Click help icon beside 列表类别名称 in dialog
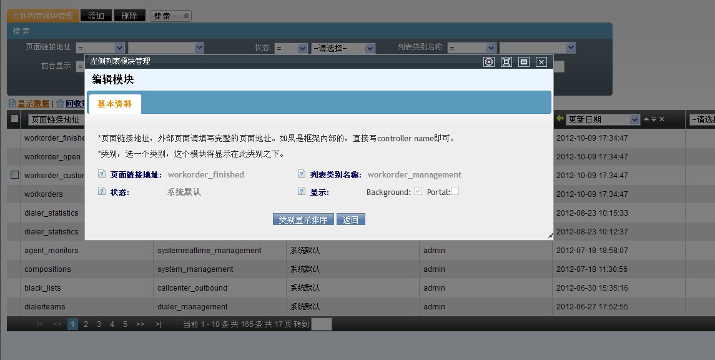Image resolution: width=715 pixels, height=360 pixels. click(x=302, y=175)
